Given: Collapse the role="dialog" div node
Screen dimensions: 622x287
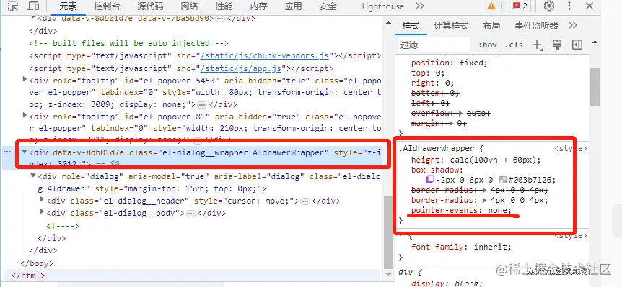Looking at the screenshot, I should point(33,176).
